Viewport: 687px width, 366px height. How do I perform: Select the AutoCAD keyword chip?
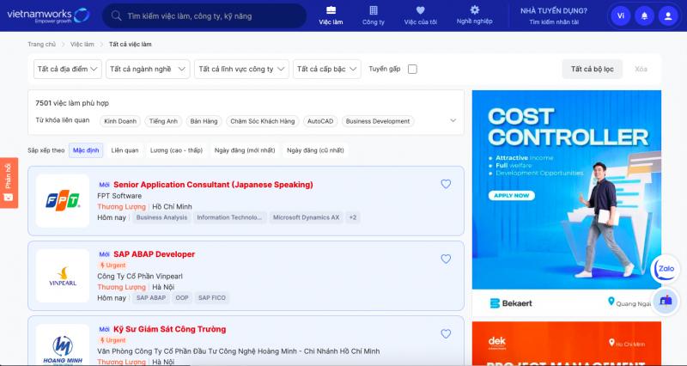pos(320,121)
